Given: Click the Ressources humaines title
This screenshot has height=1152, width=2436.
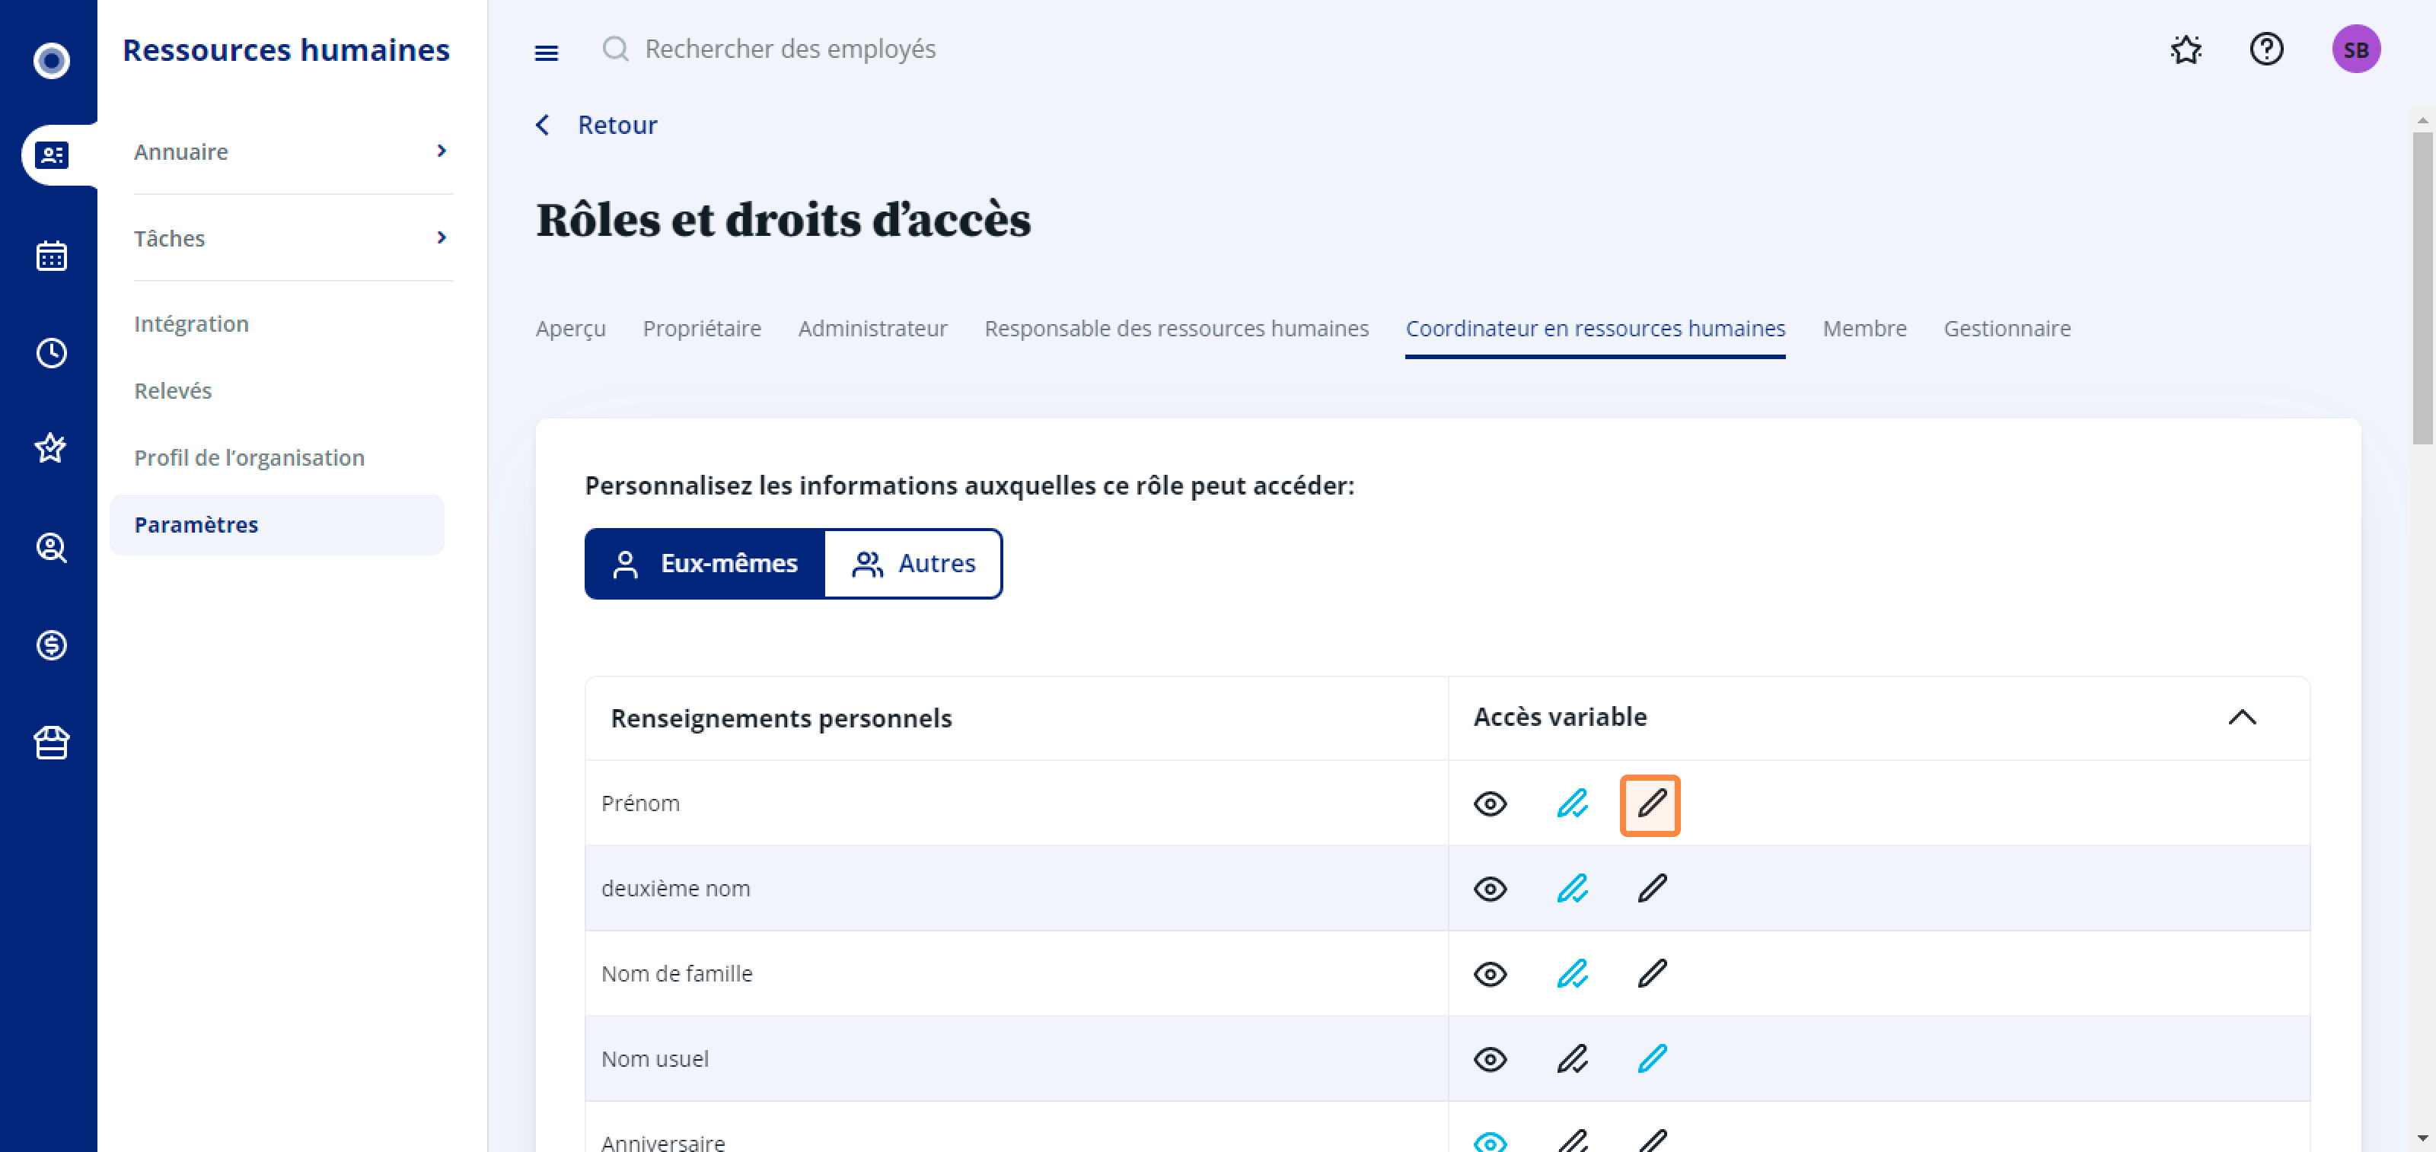Looking at the screenshot, I should click(x=285, y=49).
